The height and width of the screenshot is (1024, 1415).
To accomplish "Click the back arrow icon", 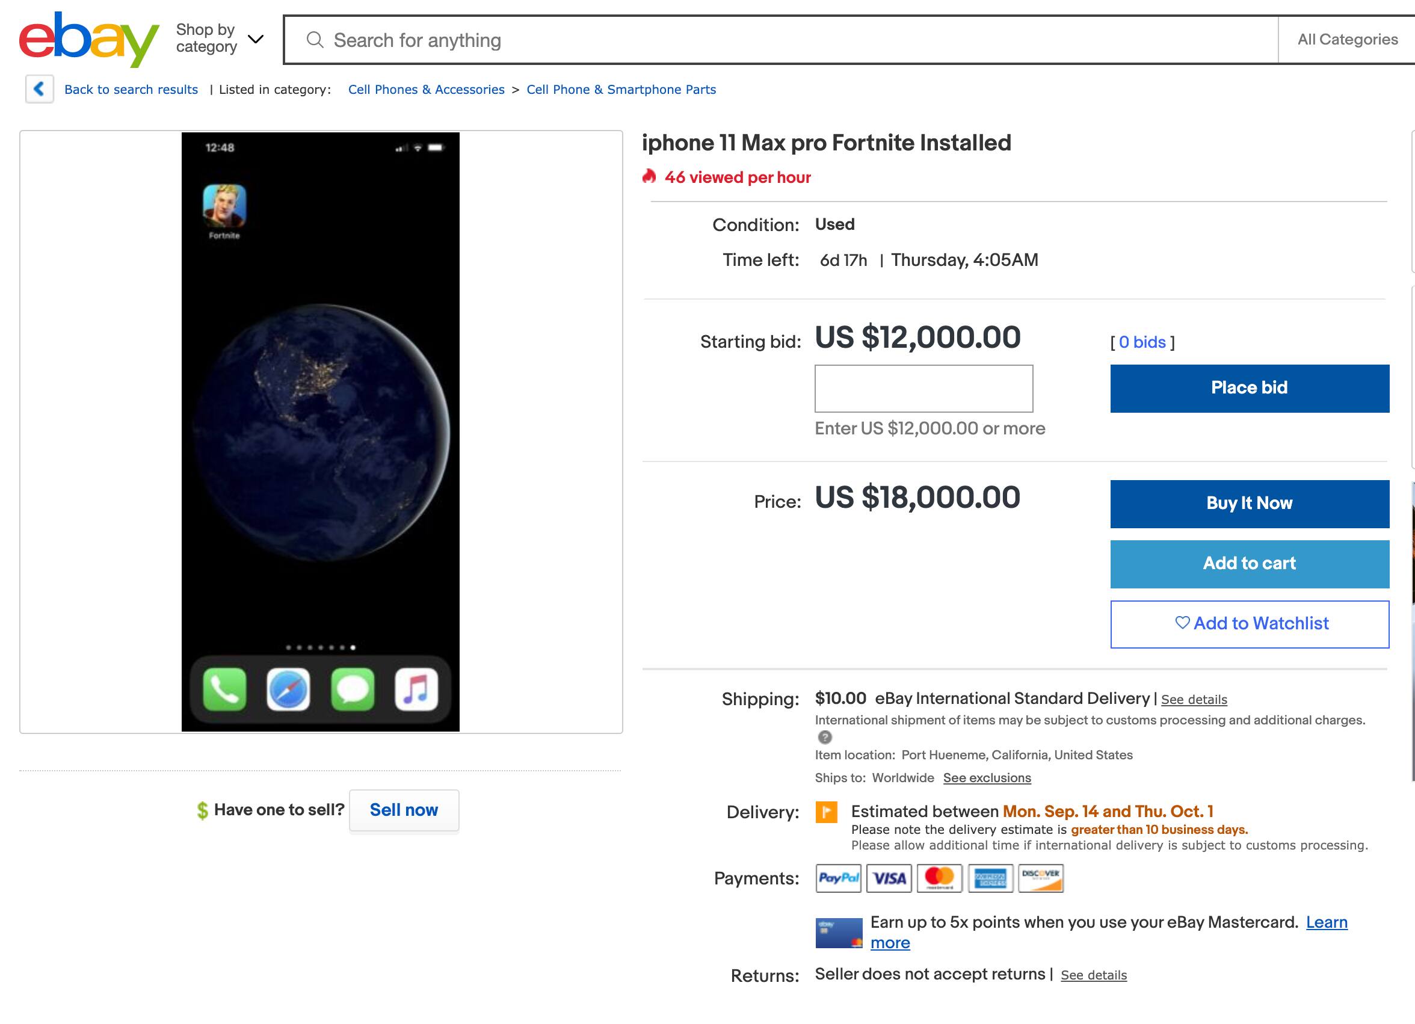I will tap(39, 89).
